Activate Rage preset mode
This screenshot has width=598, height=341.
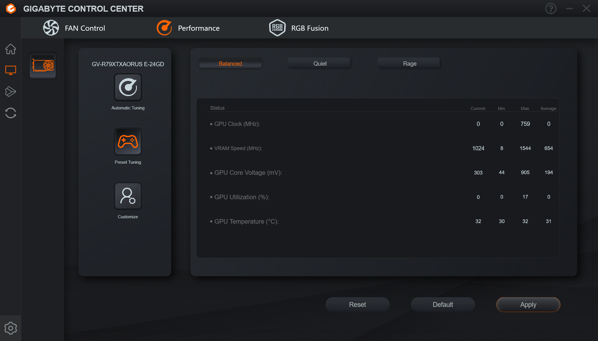click(409, 64)
